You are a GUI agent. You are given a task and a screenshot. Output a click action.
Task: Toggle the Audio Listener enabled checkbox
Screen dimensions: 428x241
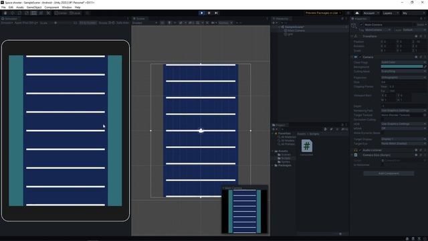(x=360, y=150)
